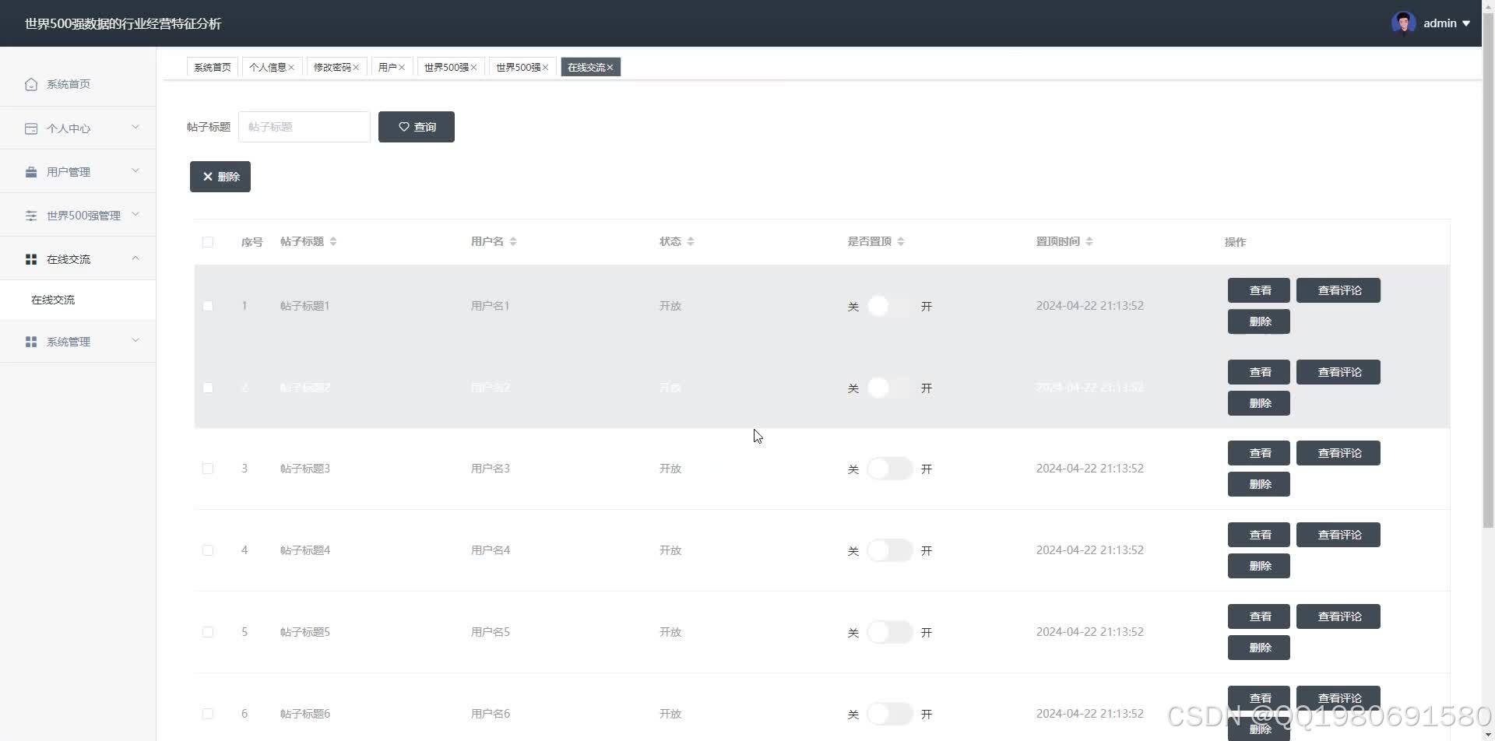
Task: Switch to the 系统首页 tab
Action: (x=213, y=68)
